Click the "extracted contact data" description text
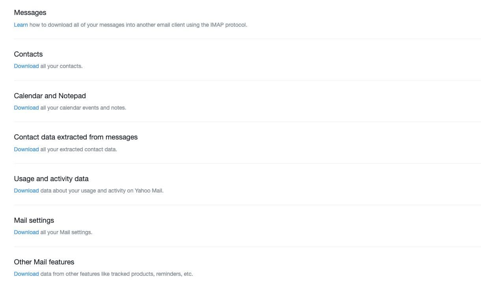 coord(78,149)
